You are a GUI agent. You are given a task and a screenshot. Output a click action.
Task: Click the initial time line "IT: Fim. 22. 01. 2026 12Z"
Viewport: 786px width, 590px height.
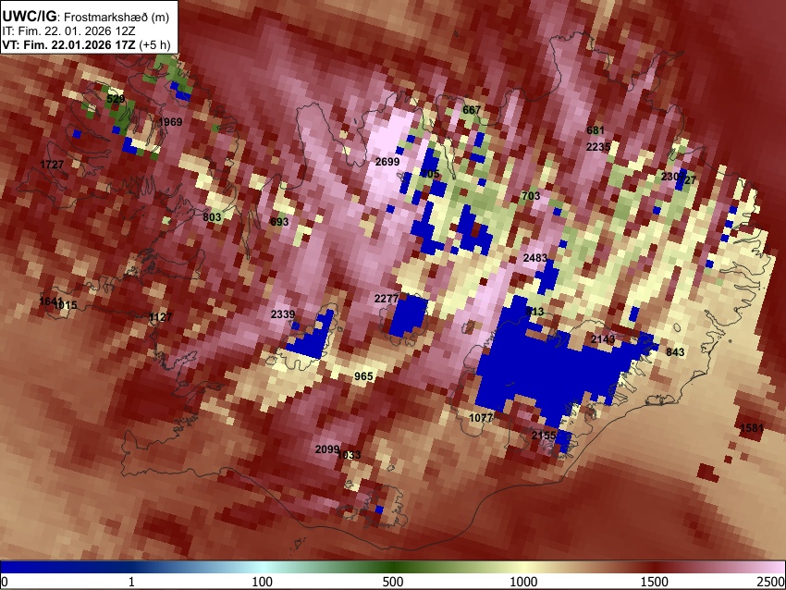point(68,31)
